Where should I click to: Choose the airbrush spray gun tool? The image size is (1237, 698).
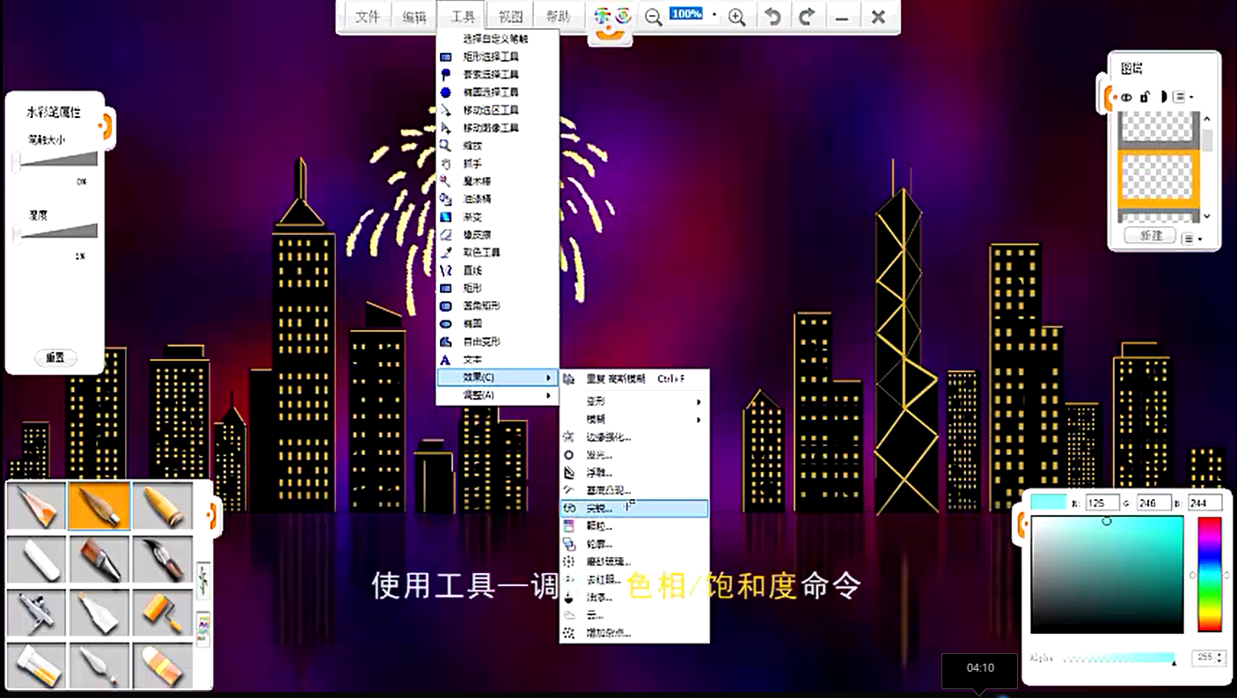pyautogui.click(x=36, y=611)
